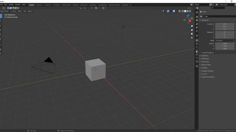The width and height of the screenshot is (236, 132).
Task: Open the Object properties tab
Action: (x=197, y=40)
